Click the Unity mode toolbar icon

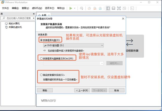124,8
